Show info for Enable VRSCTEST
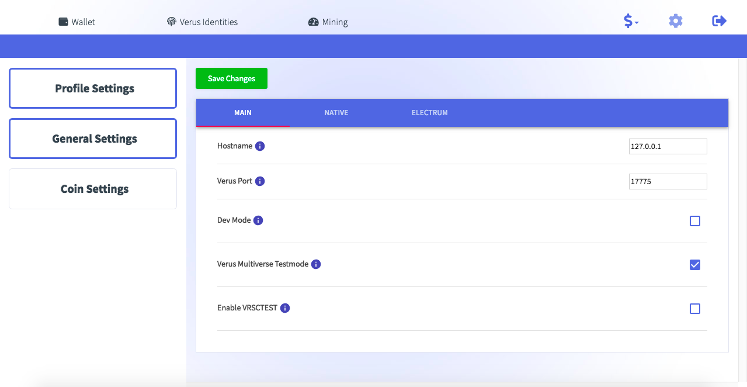This screenshot has height=387, width=747. [x=285, y=308]
